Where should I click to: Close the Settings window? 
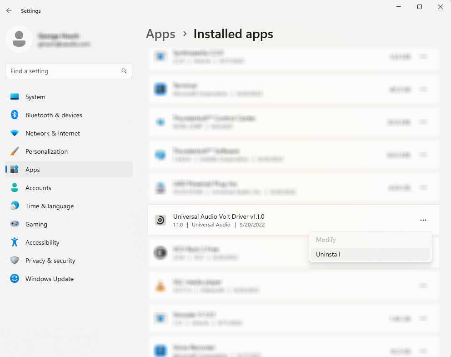point(441,7)
